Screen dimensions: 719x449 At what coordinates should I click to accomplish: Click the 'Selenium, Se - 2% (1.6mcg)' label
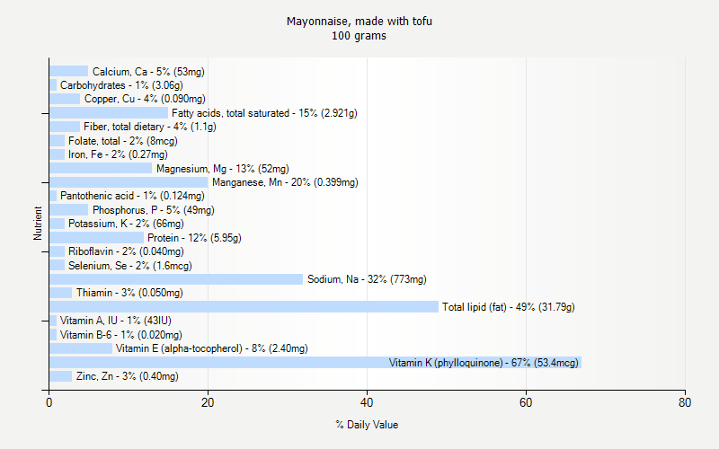click(130, 266)
